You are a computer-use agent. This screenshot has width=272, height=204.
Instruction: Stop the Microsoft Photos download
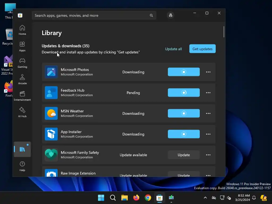click(184, 72)
